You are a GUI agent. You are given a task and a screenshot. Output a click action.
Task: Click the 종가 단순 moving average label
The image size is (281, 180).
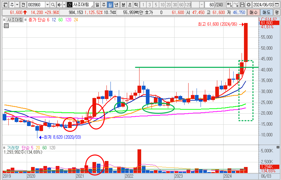tap(37, 20)
